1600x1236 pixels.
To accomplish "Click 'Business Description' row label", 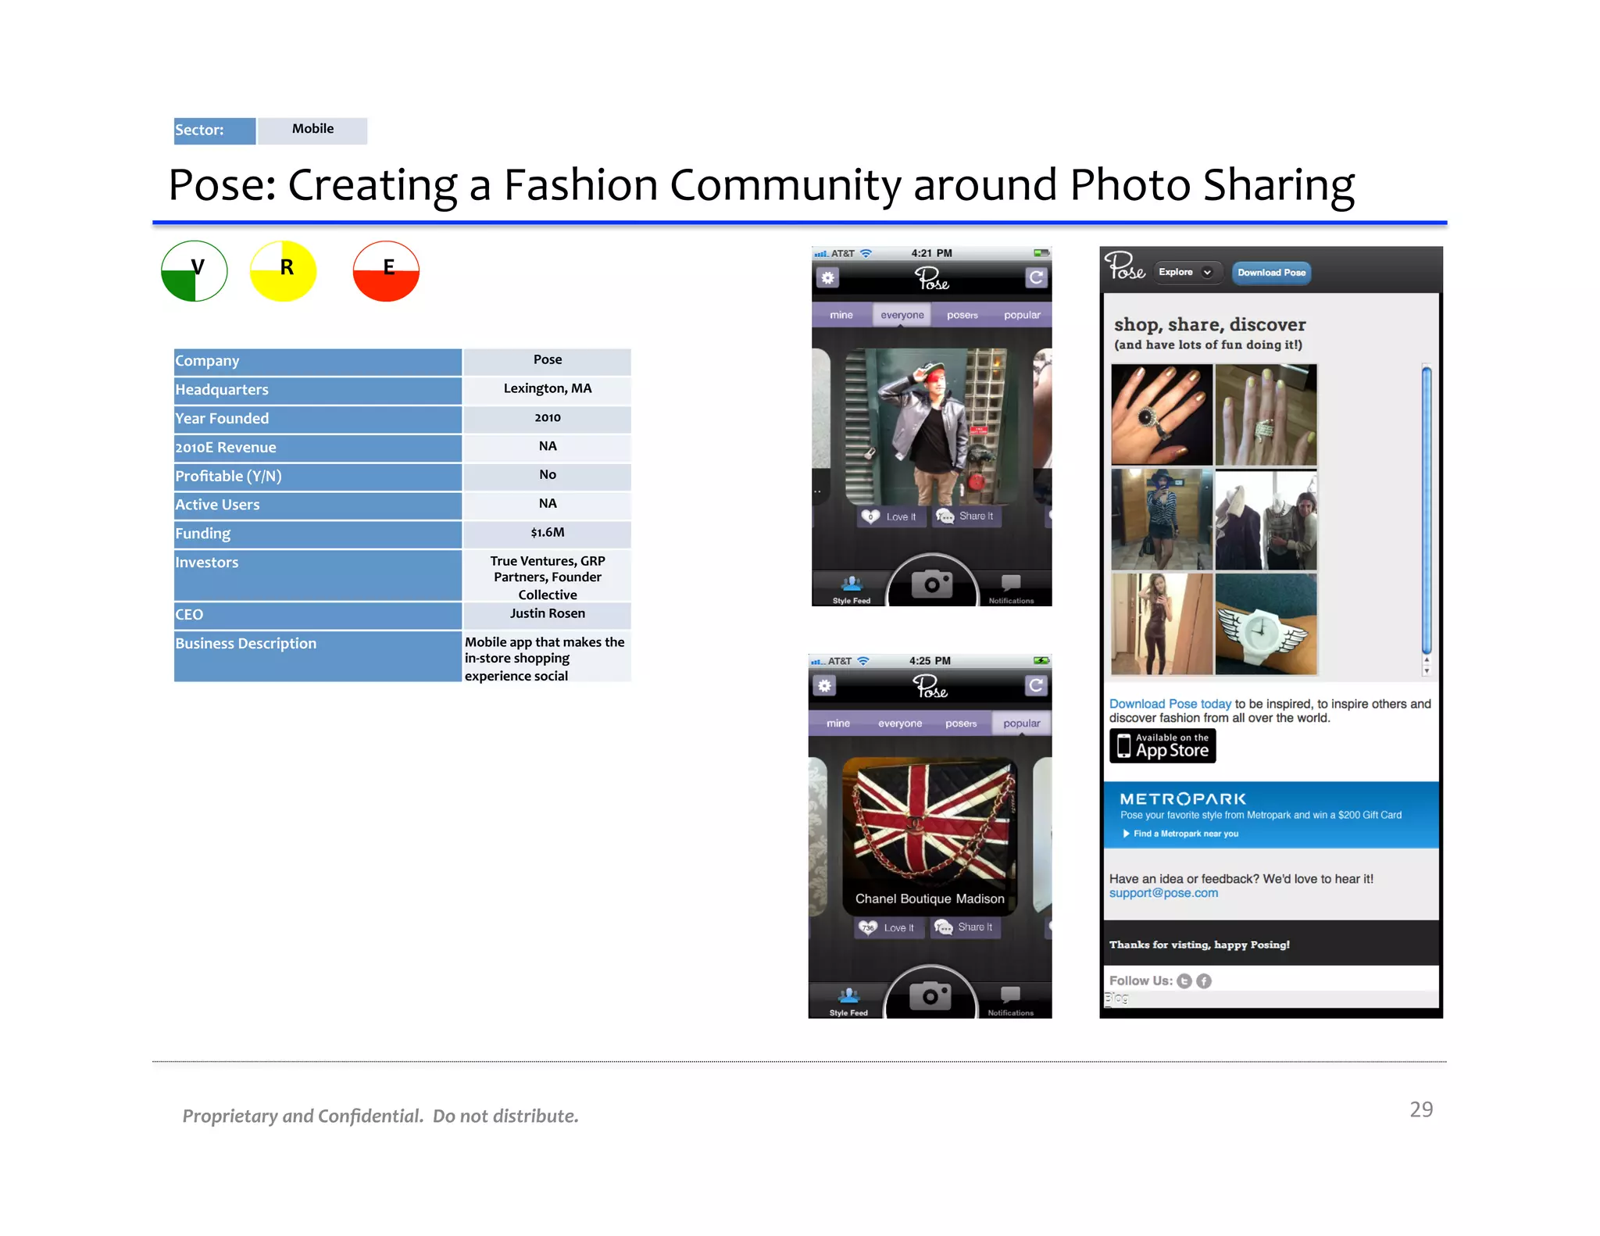I will (317, 657).
